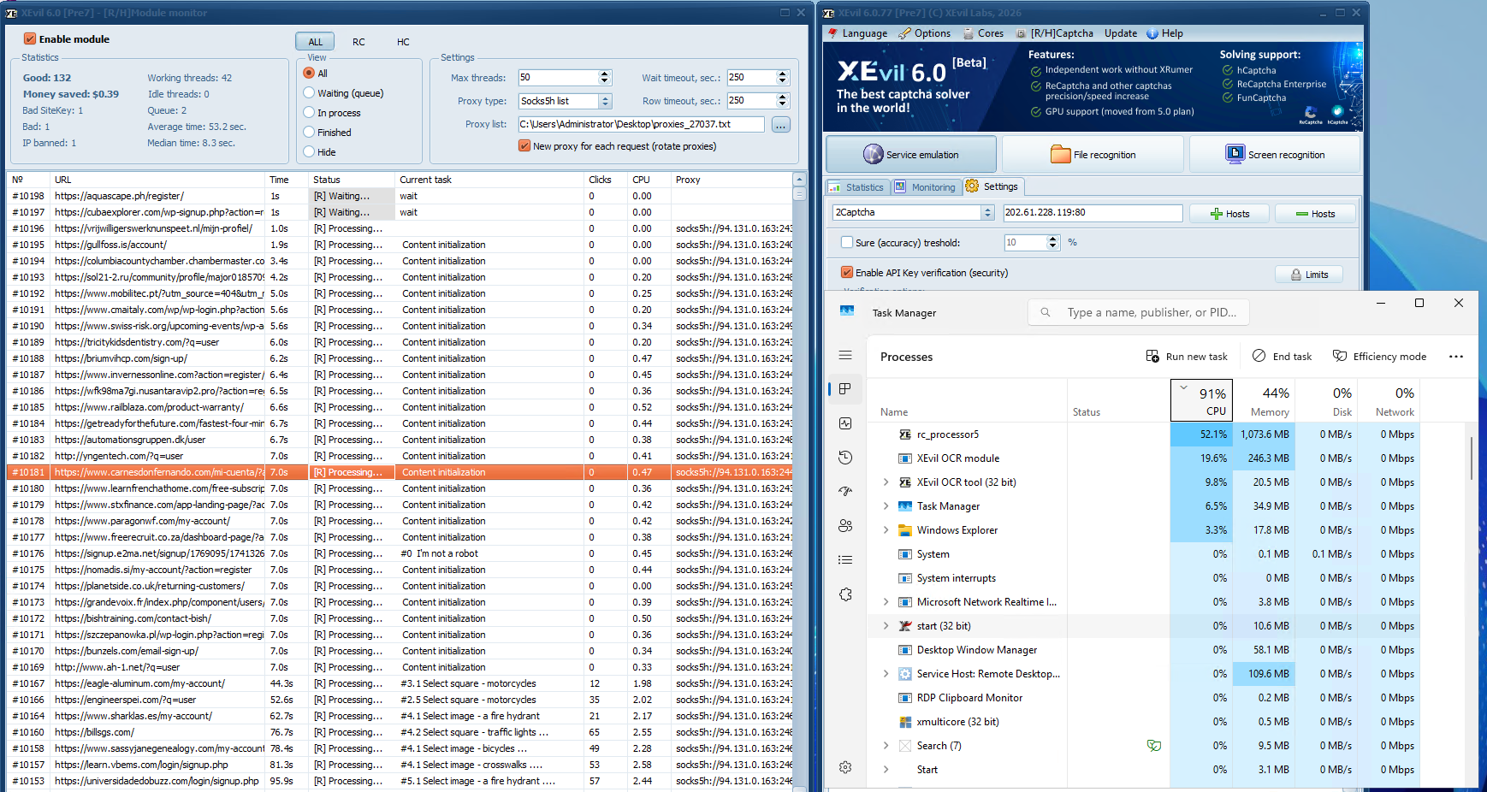Open the Cores menu in XEvil

(x=983, y=33)
